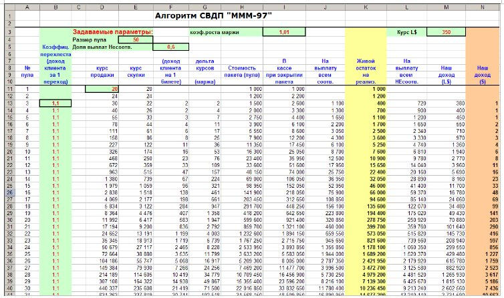This screenshot has height=298, width=504.
Task: Click the yellow cell showing 15 650
Action: pyautogui.click(x=366, y=165)
